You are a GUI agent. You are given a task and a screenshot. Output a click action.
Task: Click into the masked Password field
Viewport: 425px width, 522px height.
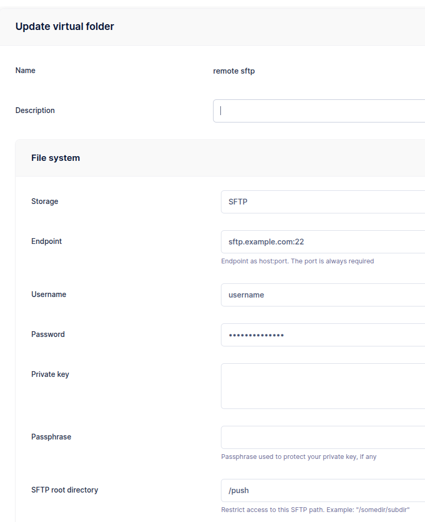tap(323, 335)
